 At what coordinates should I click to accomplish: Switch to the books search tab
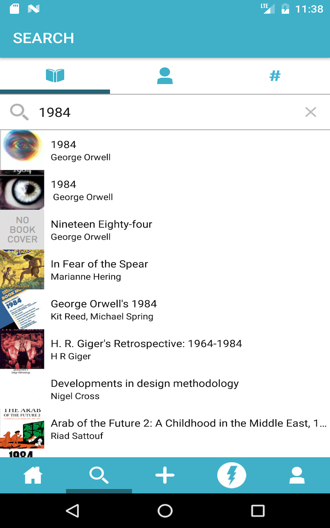coord(55,76)
